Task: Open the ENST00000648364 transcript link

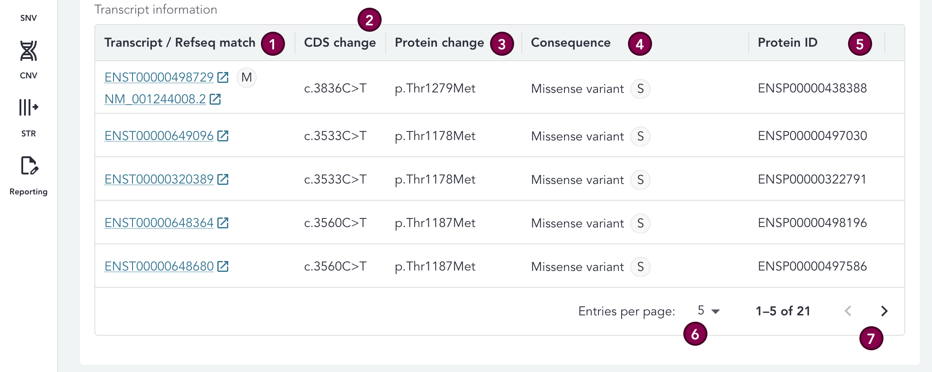Action: point(159,223)
